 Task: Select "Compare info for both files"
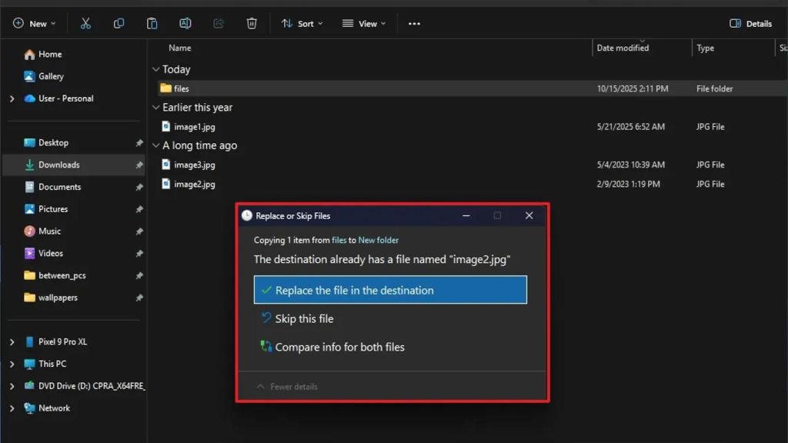tap(340, 347)
